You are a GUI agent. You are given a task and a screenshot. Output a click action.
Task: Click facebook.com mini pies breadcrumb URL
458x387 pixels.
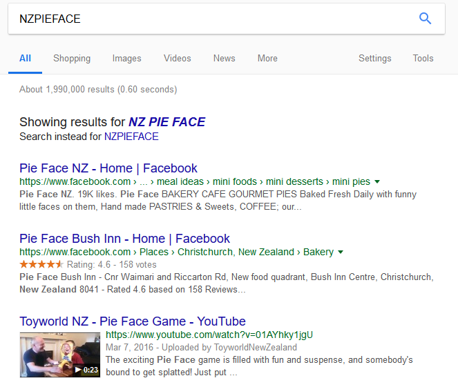click(x=195, y=181)
